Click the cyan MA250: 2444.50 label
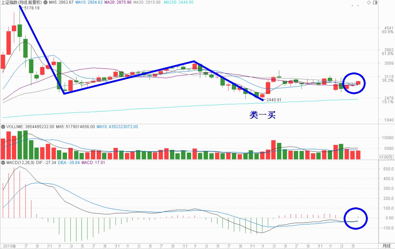 point(178,2)
